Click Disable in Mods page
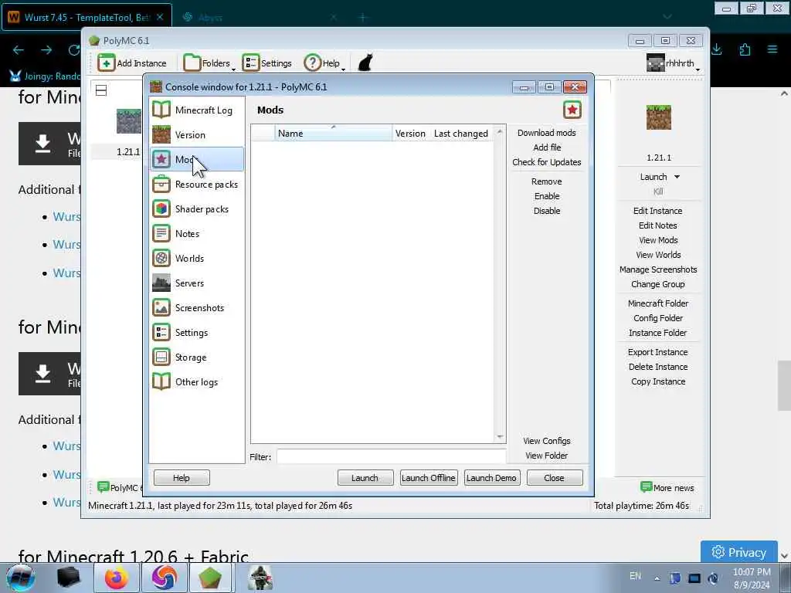The height and width of the screenshot is (593, 791). click(x=547, y=210)
